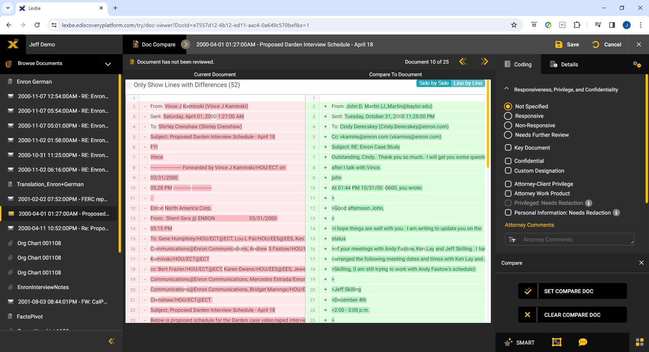
Task: Open the chat bubble comments icon
Action: click(583, 343)
